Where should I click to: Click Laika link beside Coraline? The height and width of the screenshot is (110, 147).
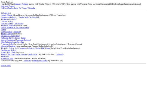pyautogui.click(x=10, y=21)
